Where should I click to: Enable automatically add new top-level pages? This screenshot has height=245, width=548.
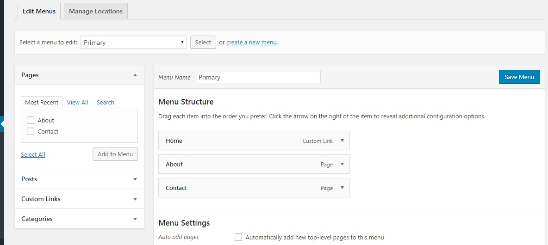tap(238, 237)
